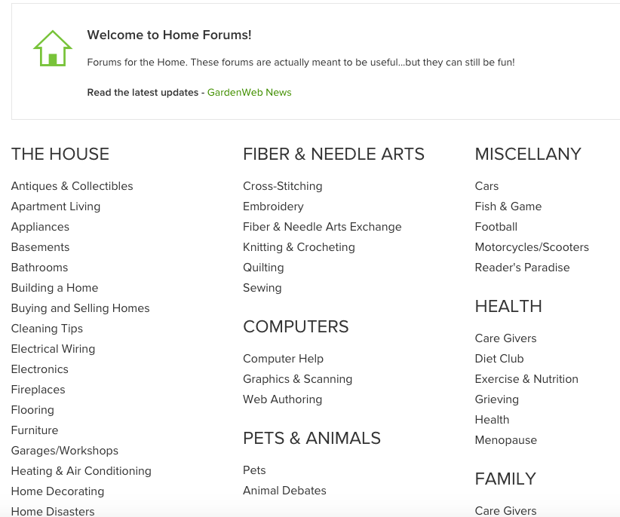The width and height of the screenshot is (620, 517).
Task: Click the green house icon
Action: (53, 48)
